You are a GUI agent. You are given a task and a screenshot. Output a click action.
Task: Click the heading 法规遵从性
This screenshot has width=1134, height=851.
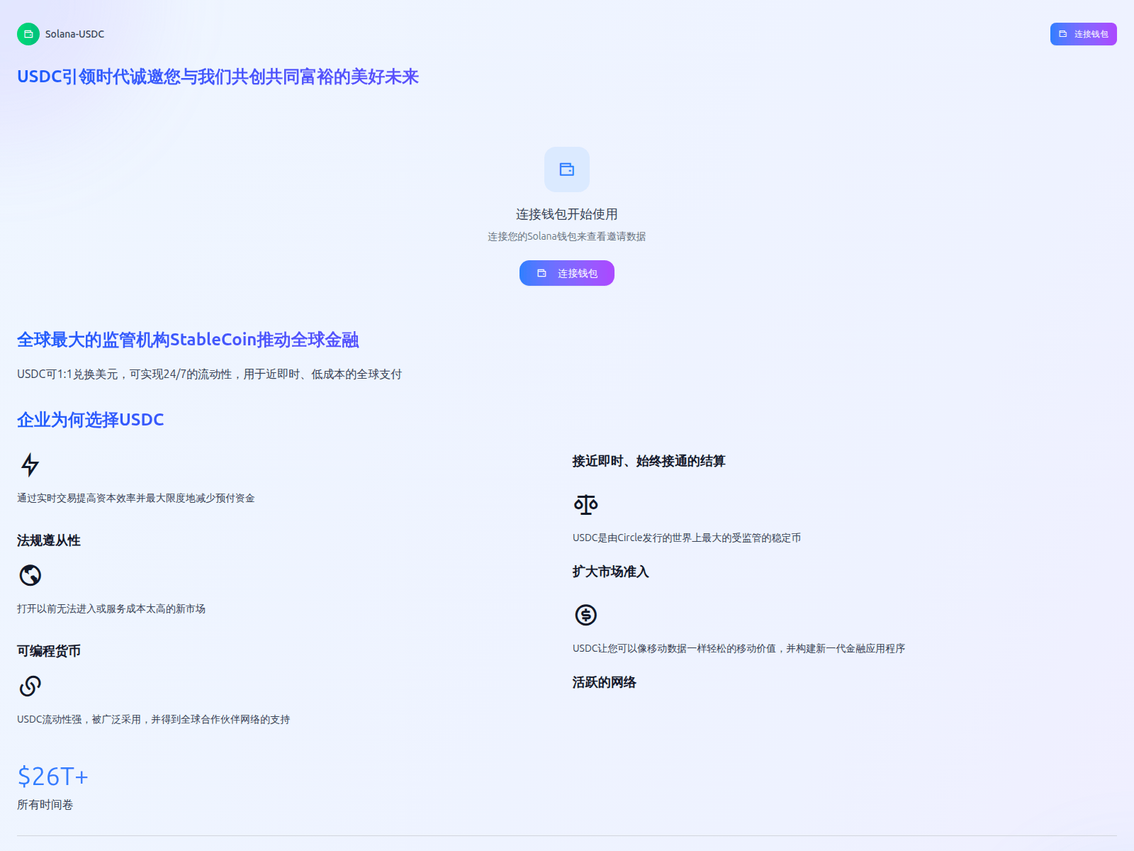49,540
